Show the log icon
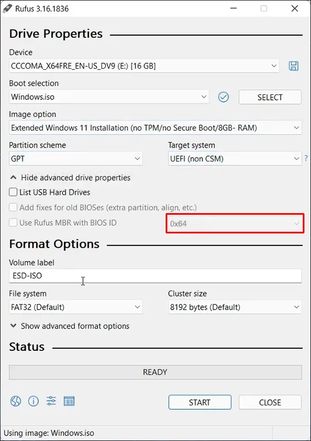This screenshot has height=441, width=311. click(69, 401)
